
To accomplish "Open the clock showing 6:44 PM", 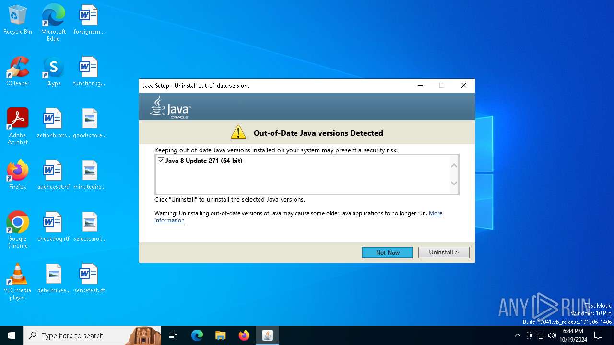I will click(573, 335).
